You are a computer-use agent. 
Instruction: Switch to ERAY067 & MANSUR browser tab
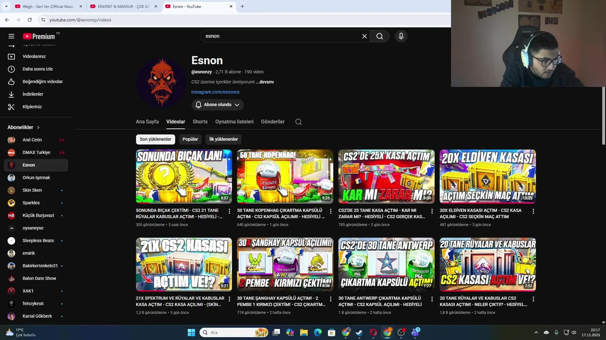click(123, 6)
